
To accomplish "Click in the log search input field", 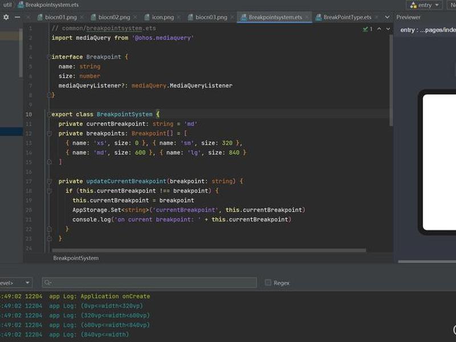I will 149,282.
